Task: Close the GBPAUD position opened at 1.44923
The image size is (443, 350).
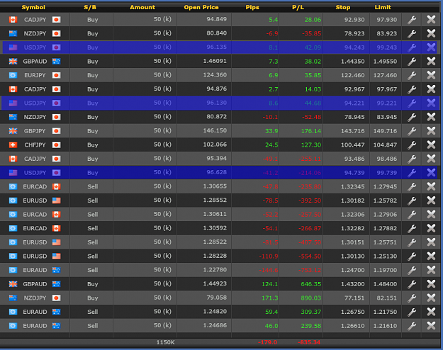Action: coord(431,284)
